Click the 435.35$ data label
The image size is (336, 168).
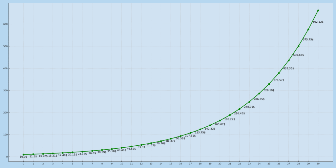(x=289, y=69)
